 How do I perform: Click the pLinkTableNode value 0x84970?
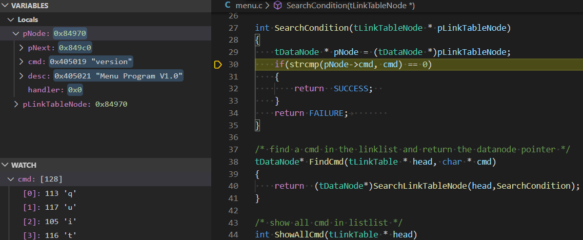(x=111, y=104)
